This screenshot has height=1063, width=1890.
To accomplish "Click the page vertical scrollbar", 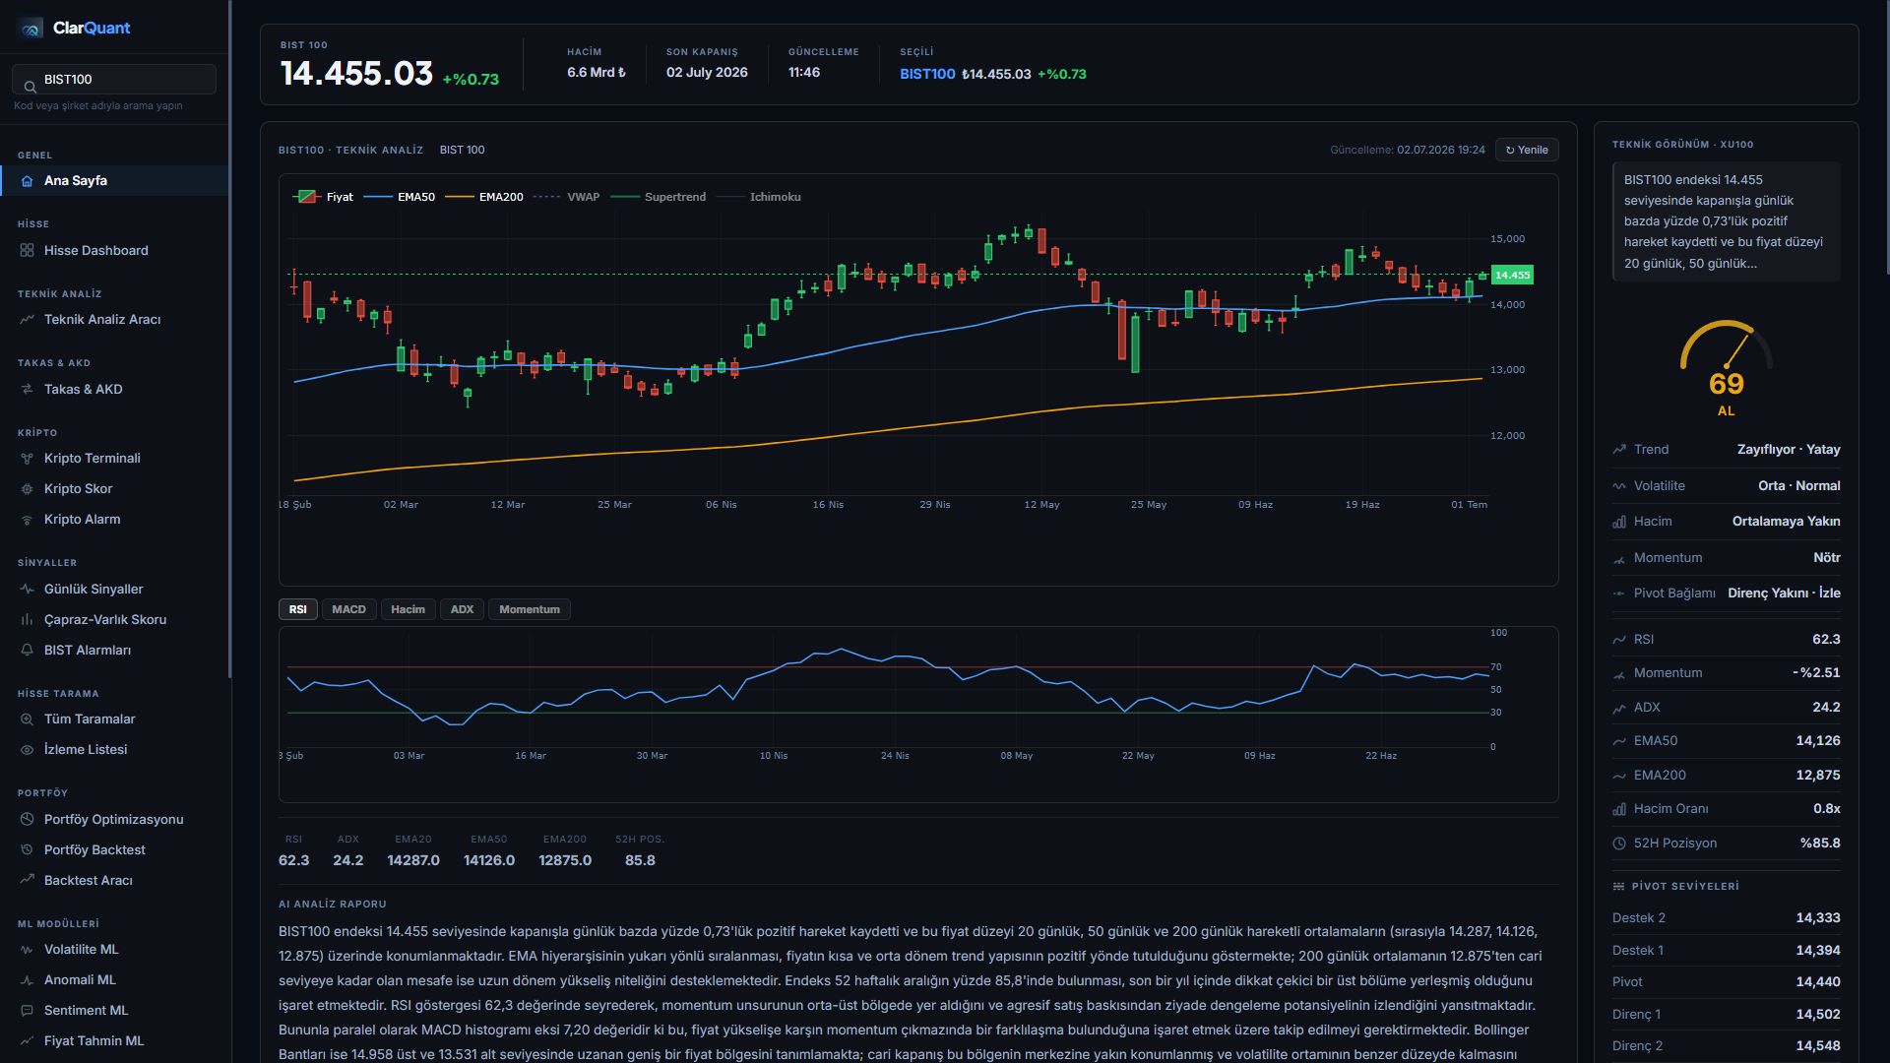I will click(x=1886, y=138).
